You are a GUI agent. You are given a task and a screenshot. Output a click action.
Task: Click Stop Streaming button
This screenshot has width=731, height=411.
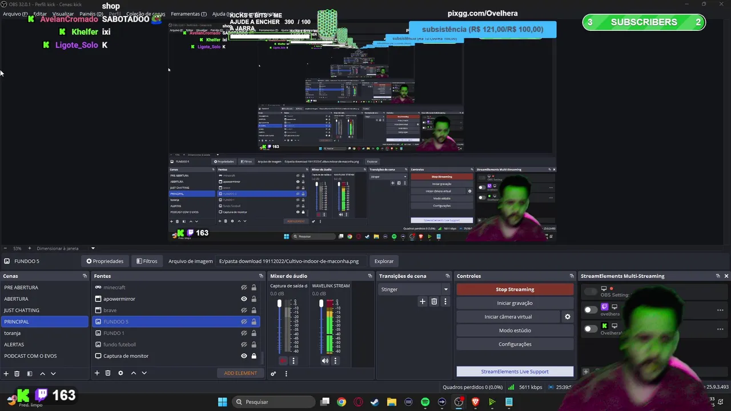tap(515, 289)
